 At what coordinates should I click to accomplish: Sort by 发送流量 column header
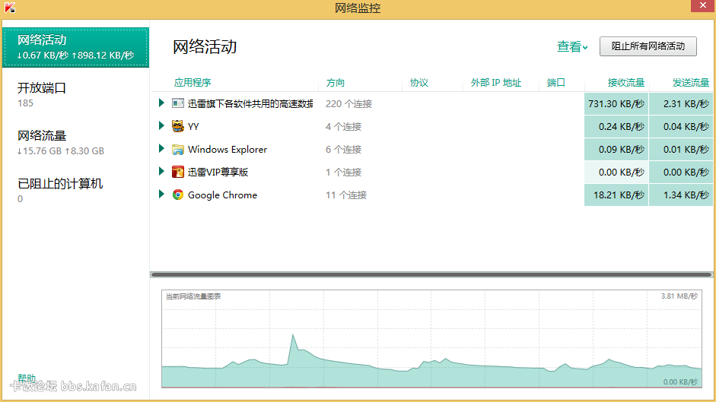point(690,83)
